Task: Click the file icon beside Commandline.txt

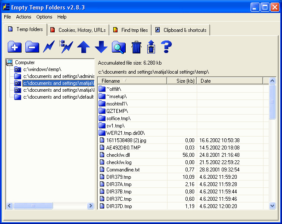Action: click(x=102, y=169)
